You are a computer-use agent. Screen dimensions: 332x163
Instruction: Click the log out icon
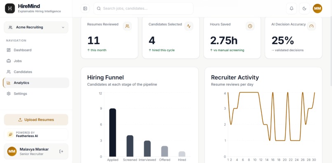click(x=61, y=151)
